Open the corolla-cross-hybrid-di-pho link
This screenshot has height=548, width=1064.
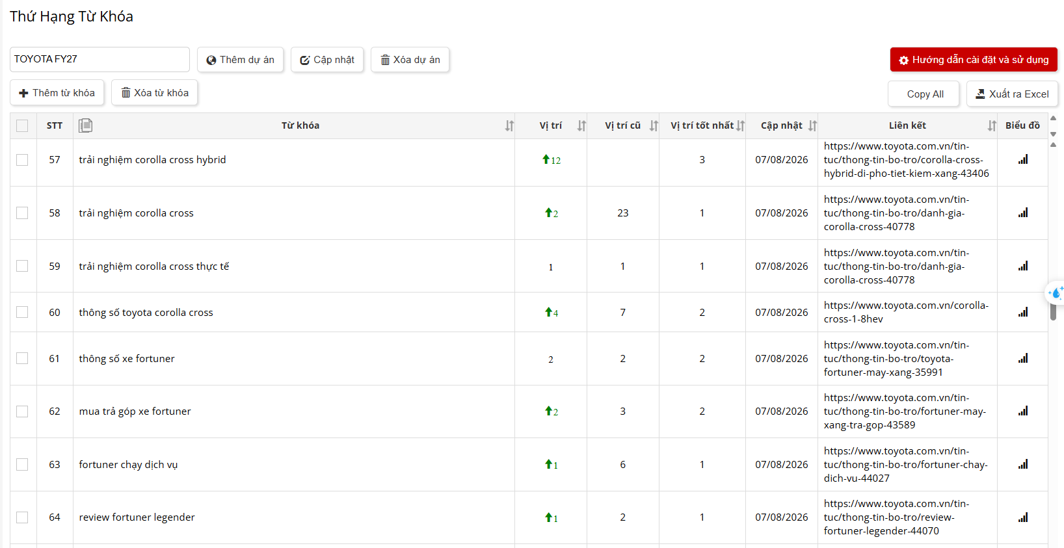pyautogui.click(x=906, y=160)
